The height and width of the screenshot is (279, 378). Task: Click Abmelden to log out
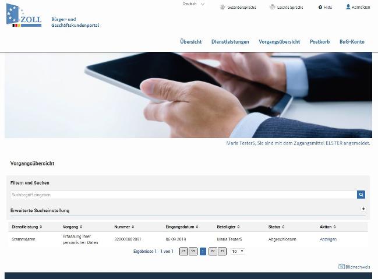[358, 7]
